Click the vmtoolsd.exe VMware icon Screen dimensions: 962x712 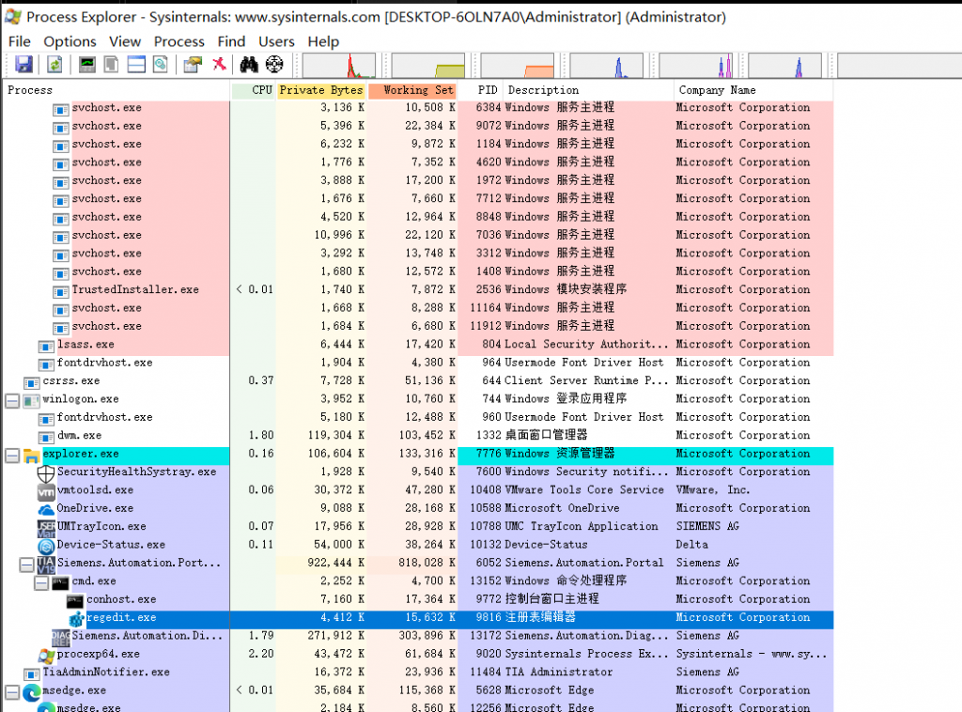click(46, 491)
